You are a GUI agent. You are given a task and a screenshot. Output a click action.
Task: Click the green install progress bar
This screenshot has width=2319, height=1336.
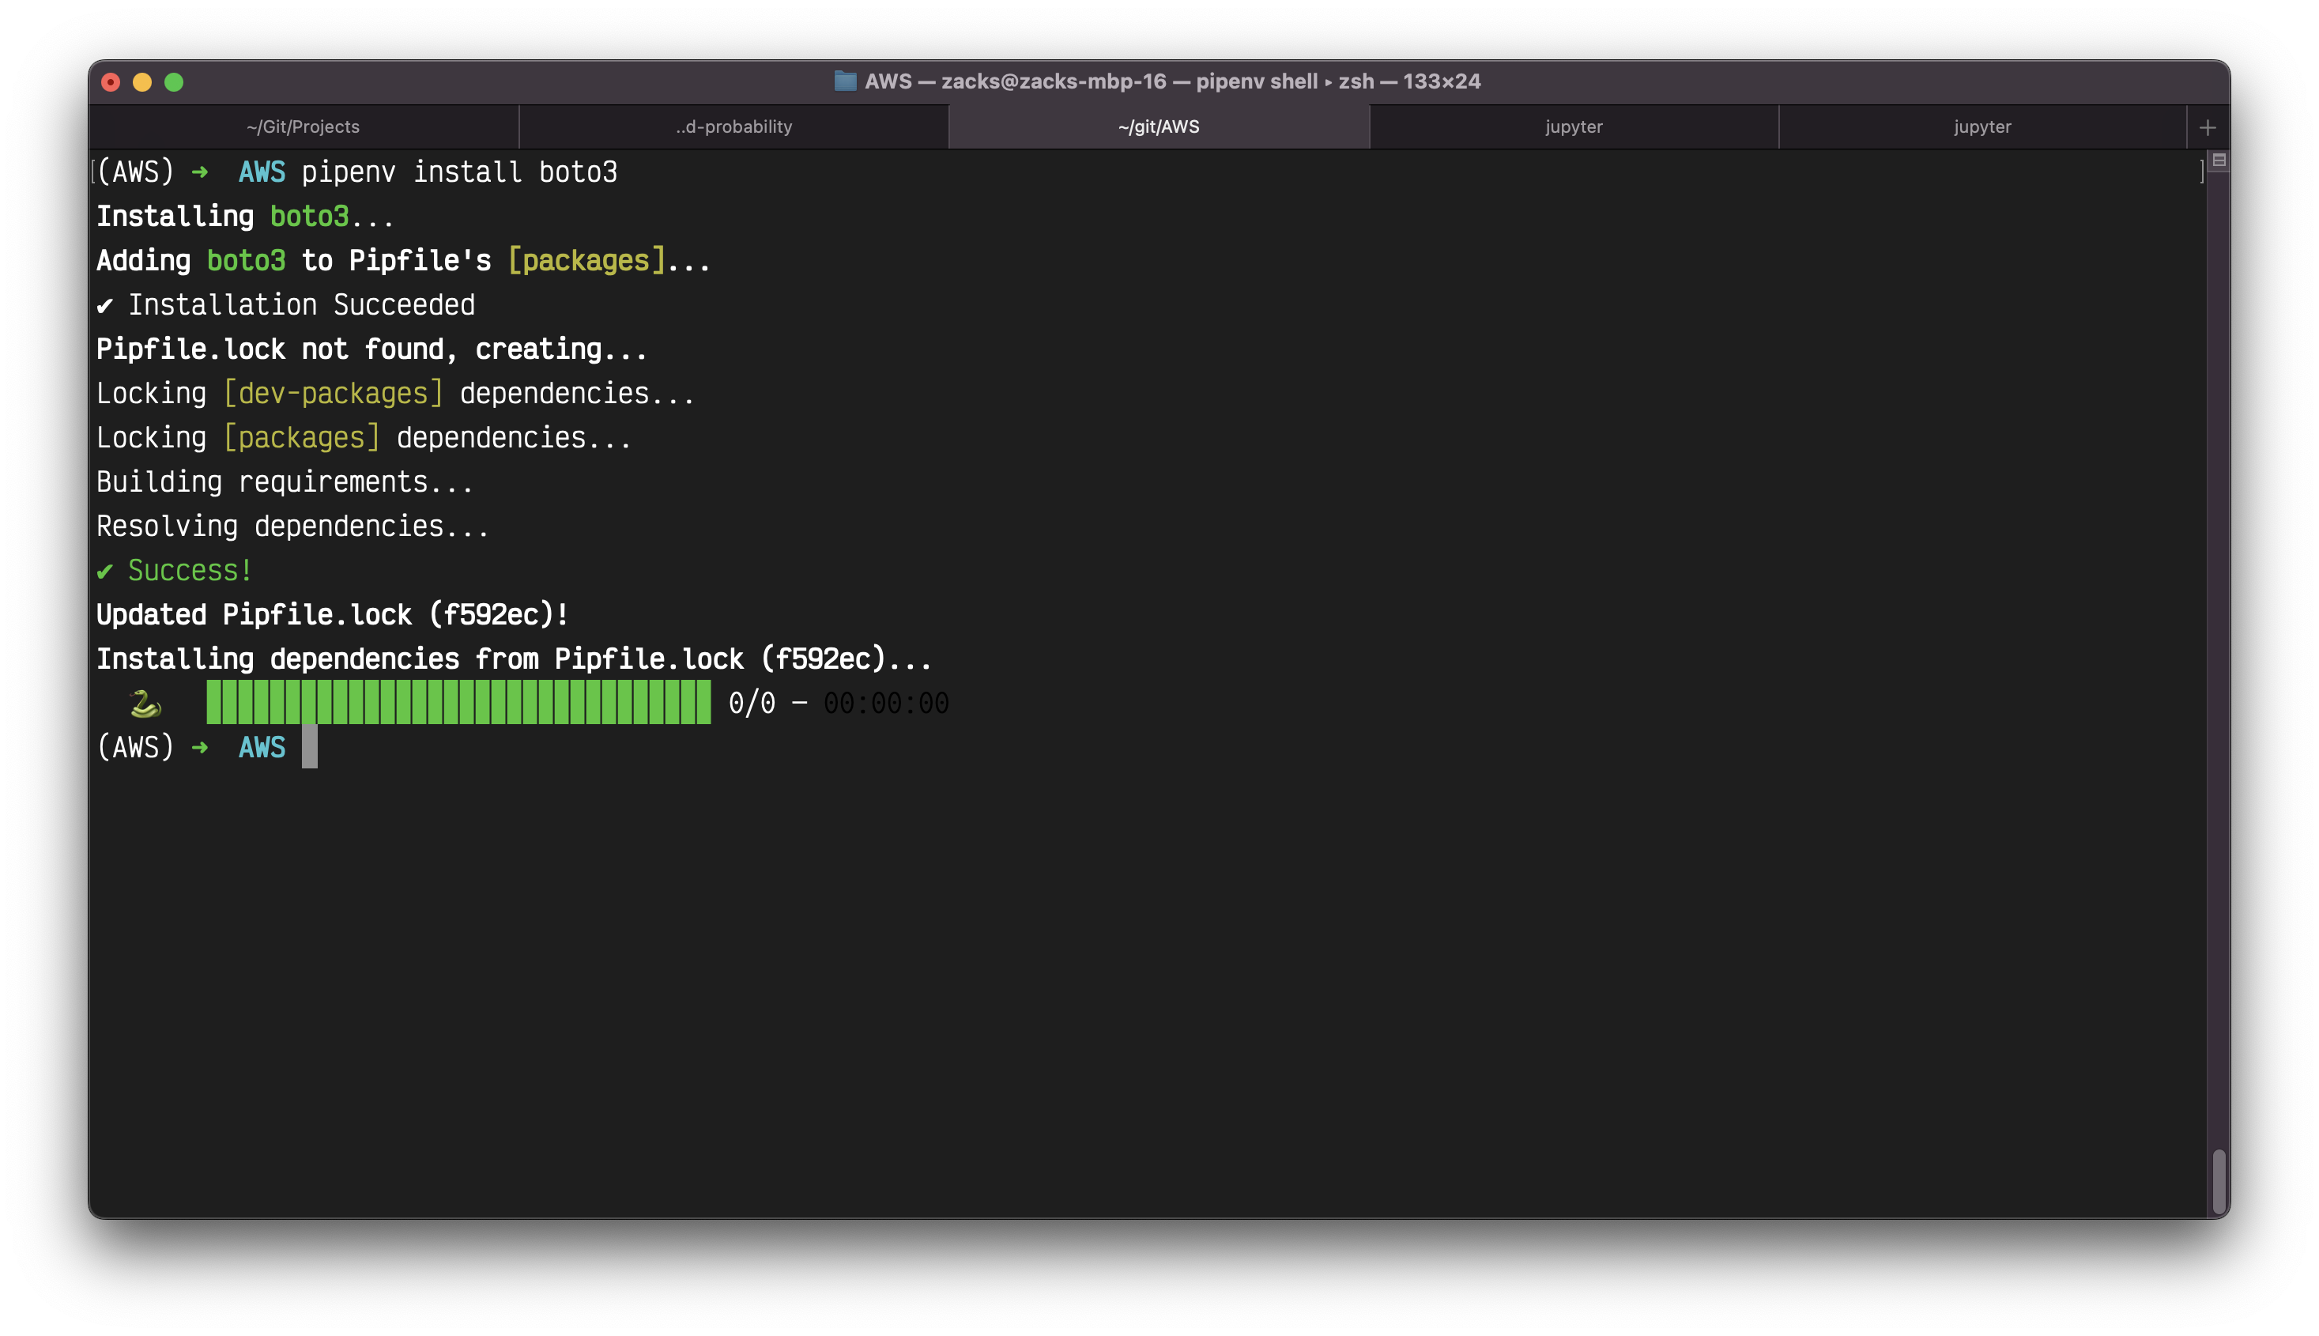[458, 703]
